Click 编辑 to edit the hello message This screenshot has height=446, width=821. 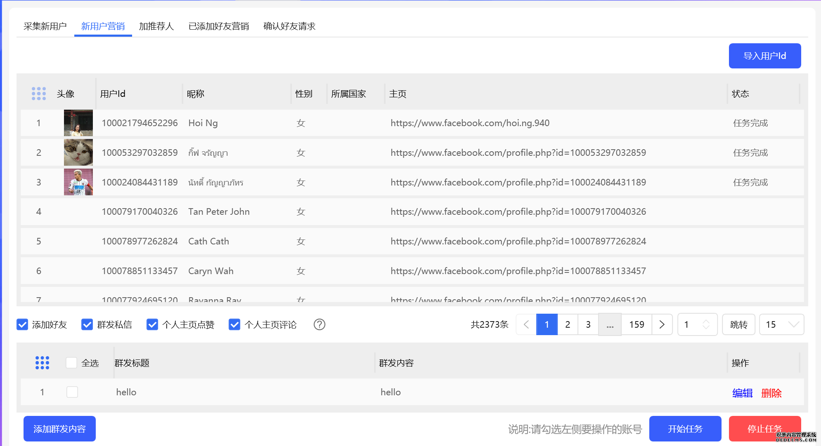coord(742,393)
